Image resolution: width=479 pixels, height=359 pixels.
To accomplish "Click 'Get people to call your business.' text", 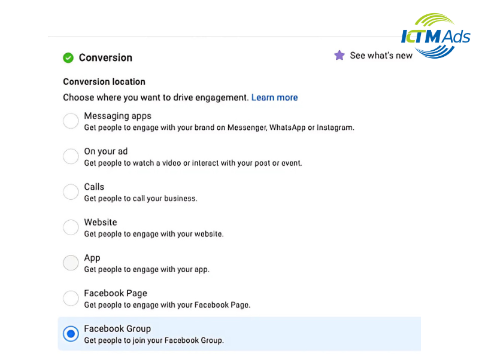I will (x=141, y=199).
